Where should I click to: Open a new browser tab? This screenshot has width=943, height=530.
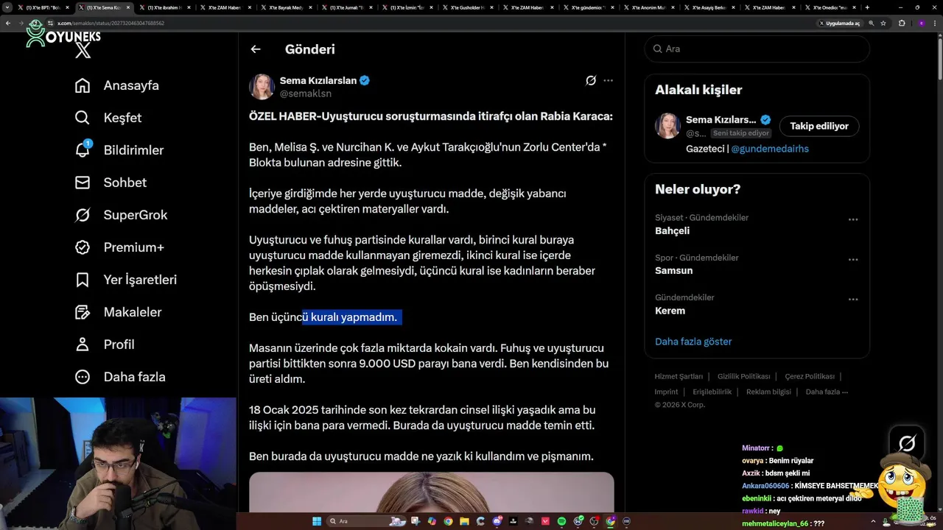(x=867, y=7)
